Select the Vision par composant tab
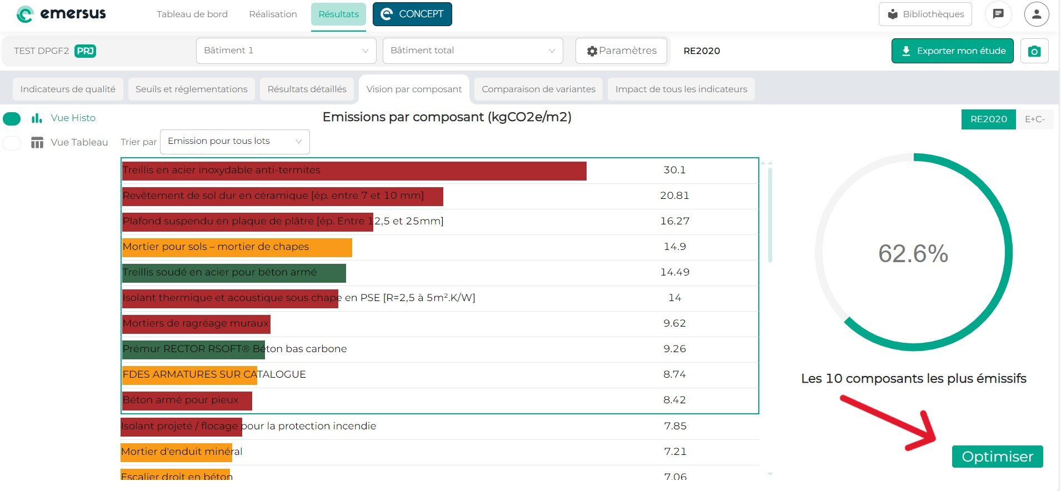Screen dimensions: 1061x491 click(414, 89)
